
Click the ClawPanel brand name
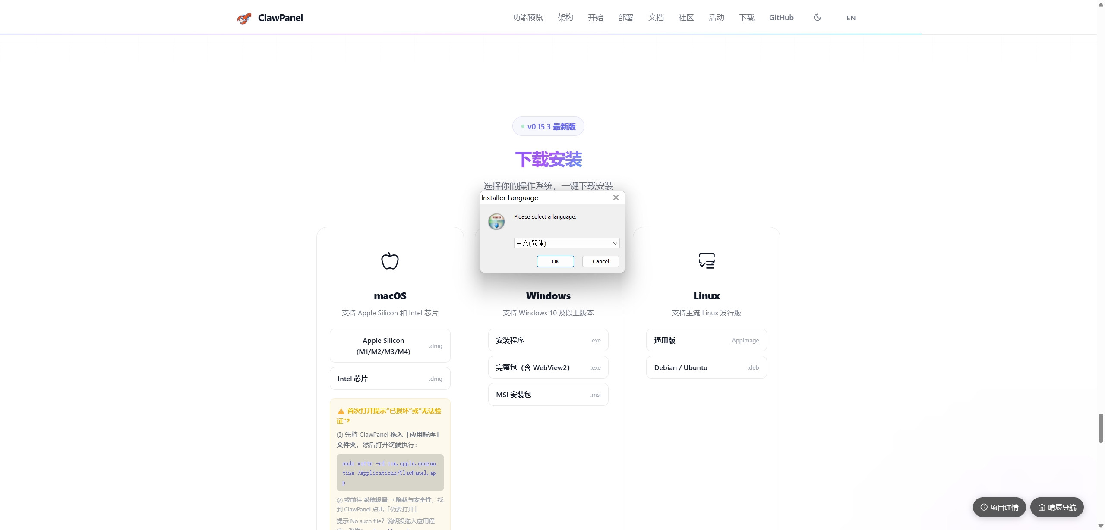[281, 18]
